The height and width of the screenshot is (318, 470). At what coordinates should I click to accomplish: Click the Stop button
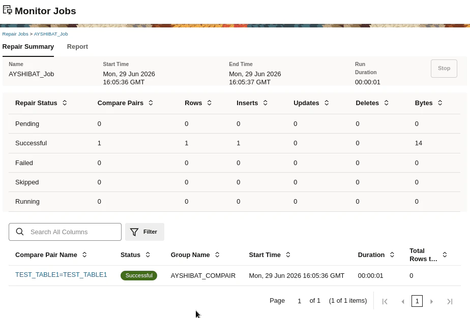pyautogui.click(x=444, y=69)
